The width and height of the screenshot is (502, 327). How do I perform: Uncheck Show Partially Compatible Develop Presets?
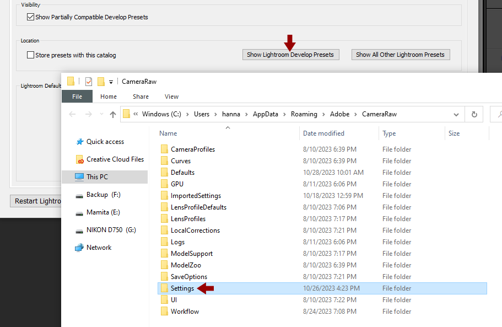(30, 17)
